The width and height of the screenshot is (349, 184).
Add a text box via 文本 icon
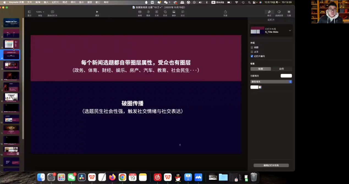click(x=156, y=12)
